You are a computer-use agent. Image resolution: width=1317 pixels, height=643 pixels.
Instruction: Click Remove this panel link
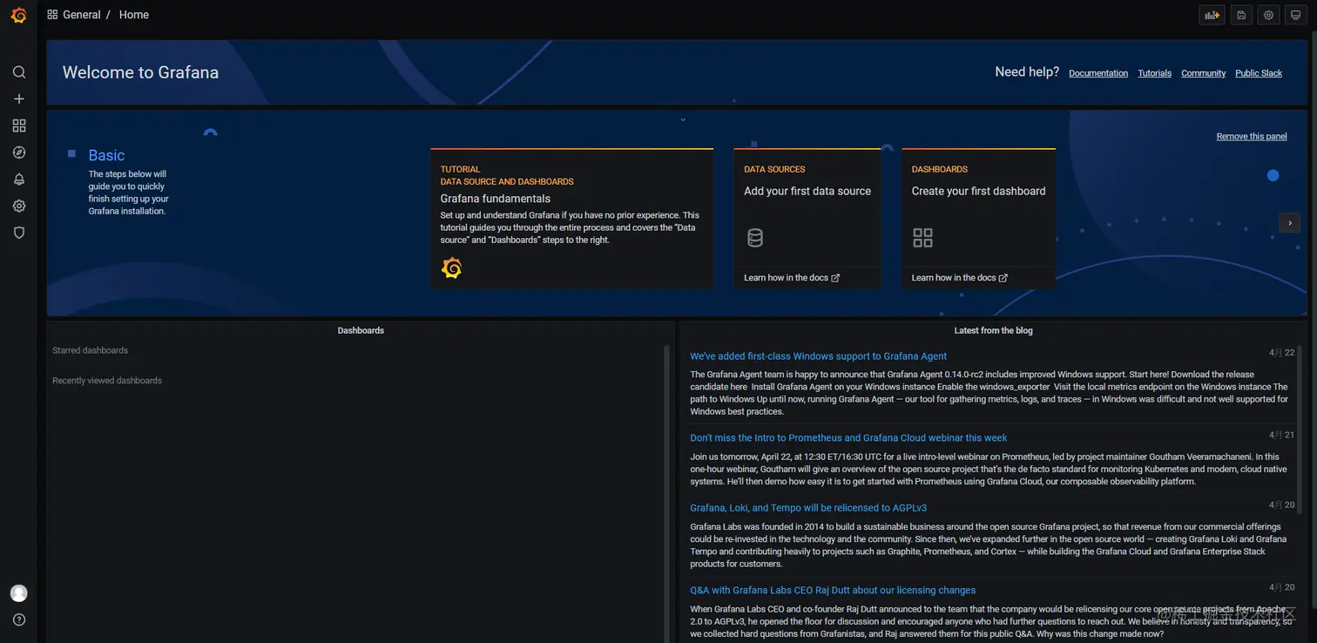coord(1252,136)
